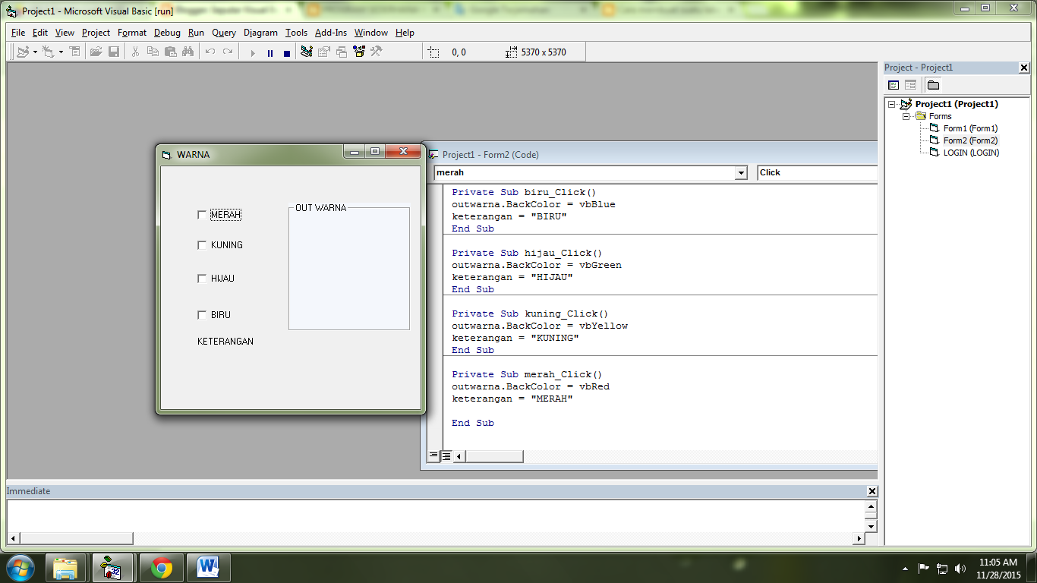
Task: Open the Project Explorer toolbar icon
Action: pyautogui.click(x=307, y=52)
